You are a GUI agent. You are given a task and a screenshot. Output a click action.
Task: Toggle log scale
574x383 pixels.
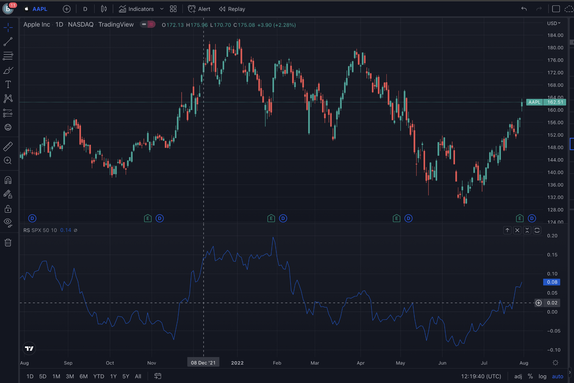coord(543,376)
